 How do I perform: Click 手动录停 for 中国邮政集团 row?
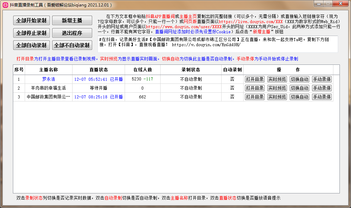(322, 97)
